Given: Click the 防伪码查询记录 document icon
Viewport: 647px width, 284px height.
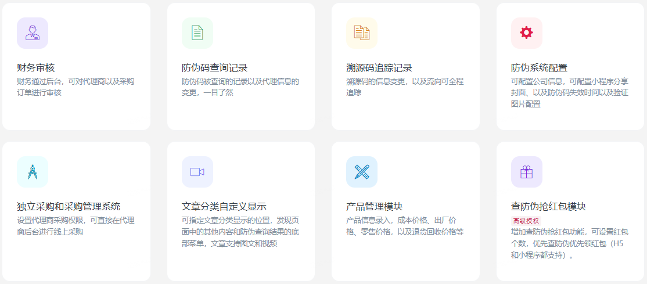Looking at the screenshot, I should point(197,33).
